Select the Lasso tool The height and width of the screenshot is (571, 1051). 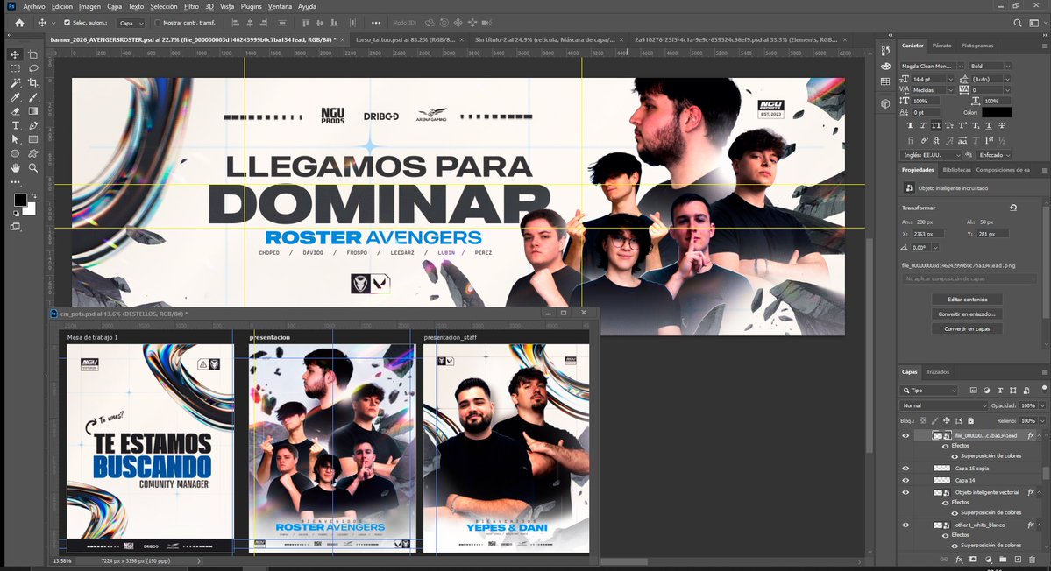click(32, 68)
